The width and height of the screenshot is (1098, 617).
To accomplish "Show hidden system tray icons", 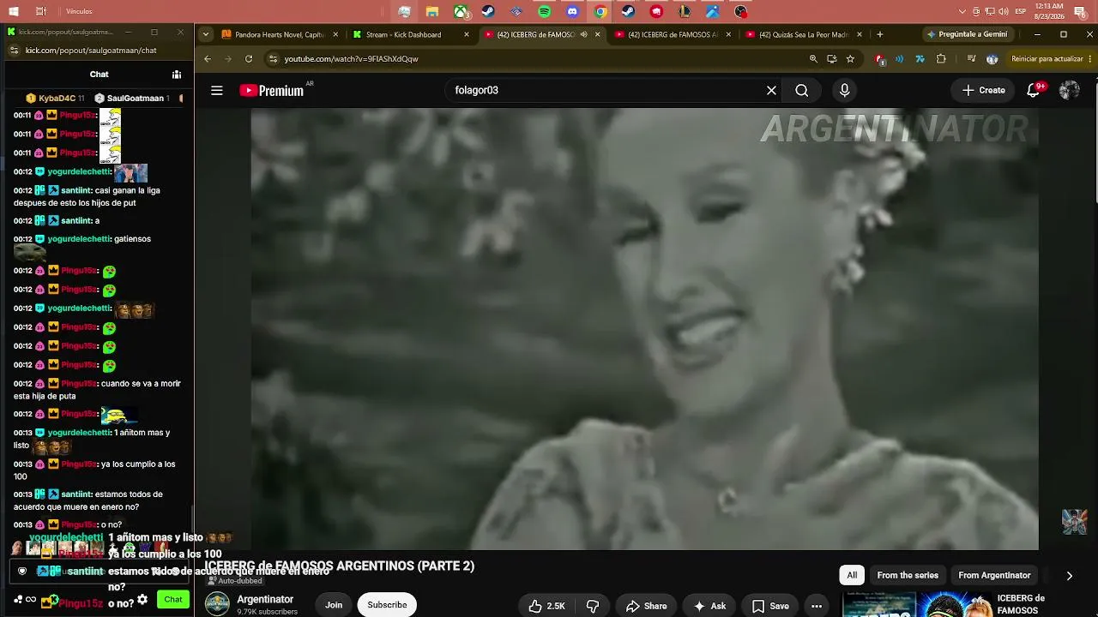I will 962,11.
